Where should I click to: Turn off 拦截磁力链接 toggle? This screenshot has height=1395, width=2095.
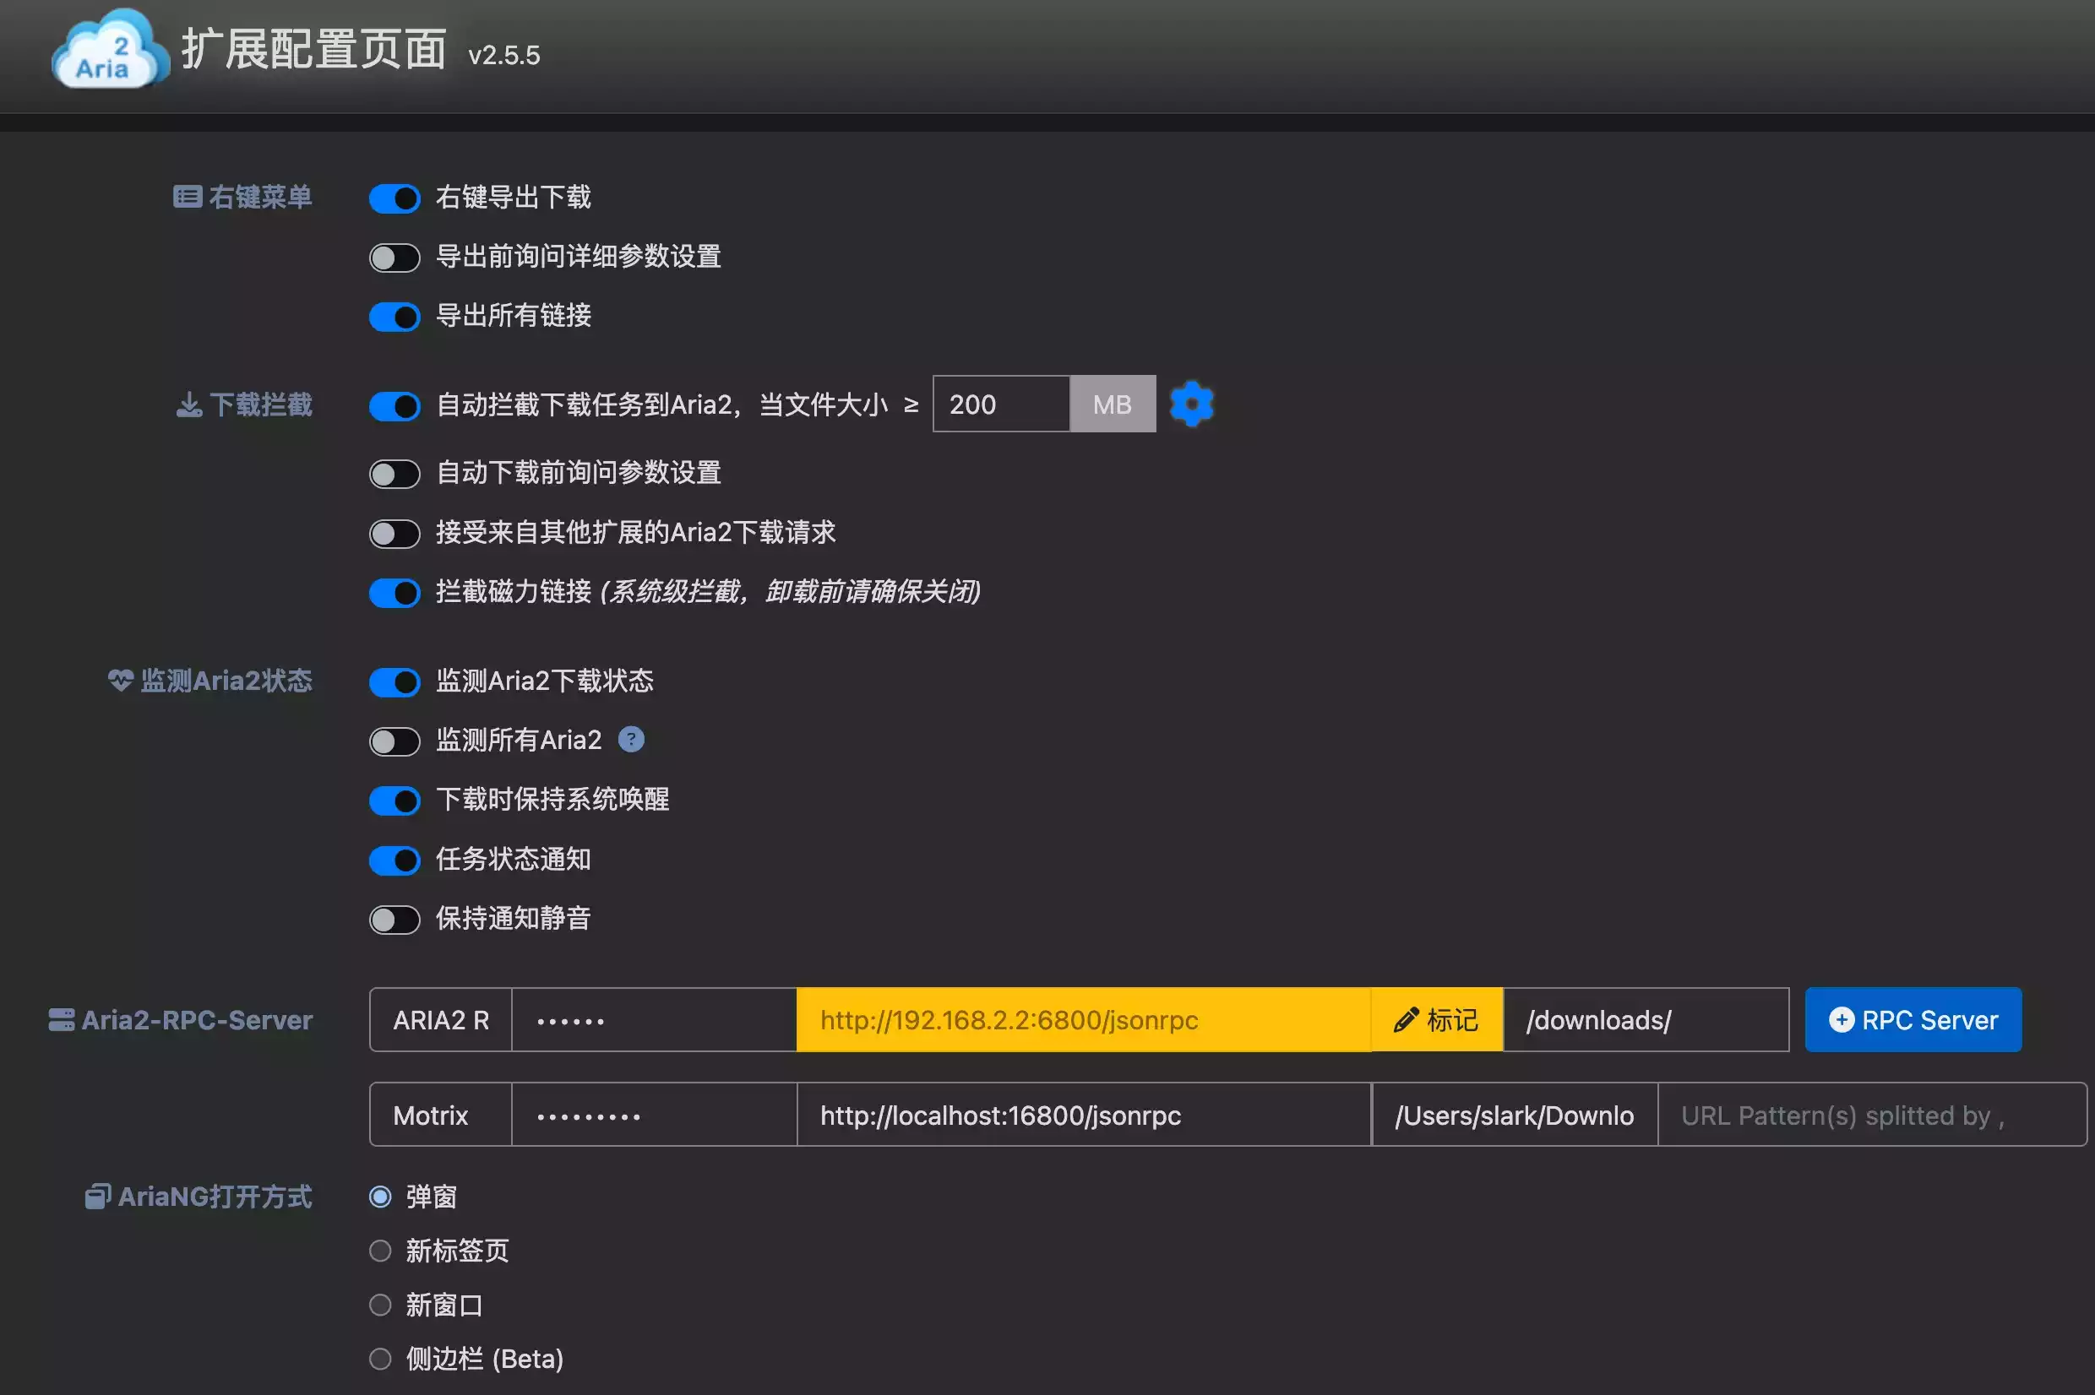(x=395, y=593)
